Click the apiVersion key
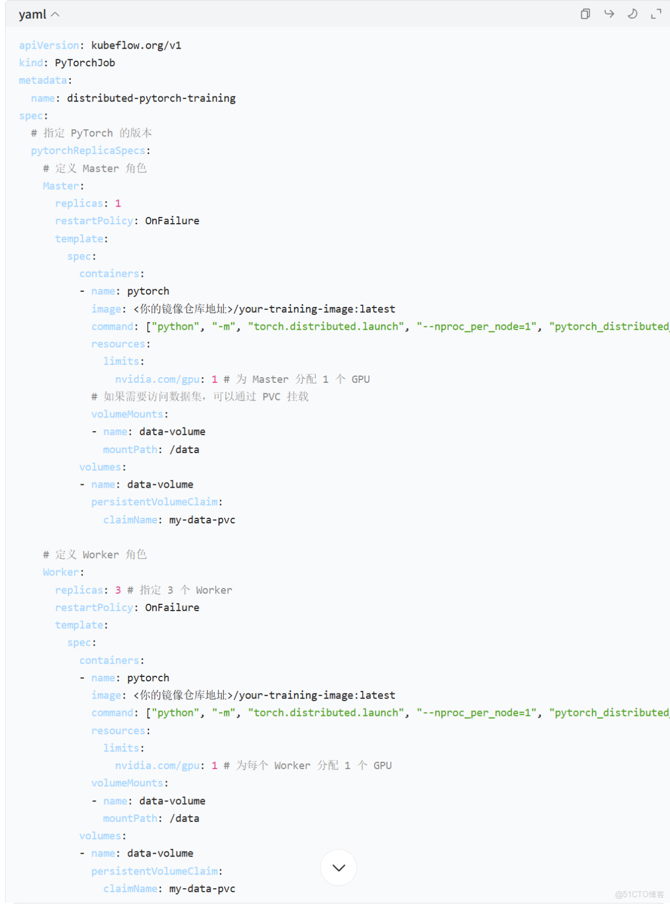 [x=49, y=45]
